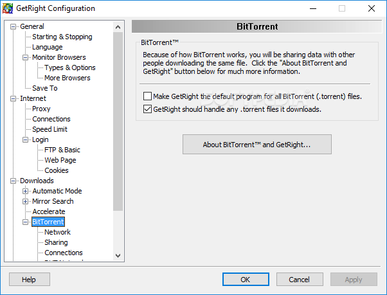Open About BitTorrent™ and GetRight... info
This screenshot has height=295, width=387.
pyautogui.click(x=257, y=145)
